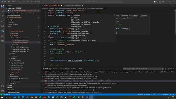176x99 pixels.
Task: Open the Source Control view
Action: pyautogui.click(x=2, y=16)
